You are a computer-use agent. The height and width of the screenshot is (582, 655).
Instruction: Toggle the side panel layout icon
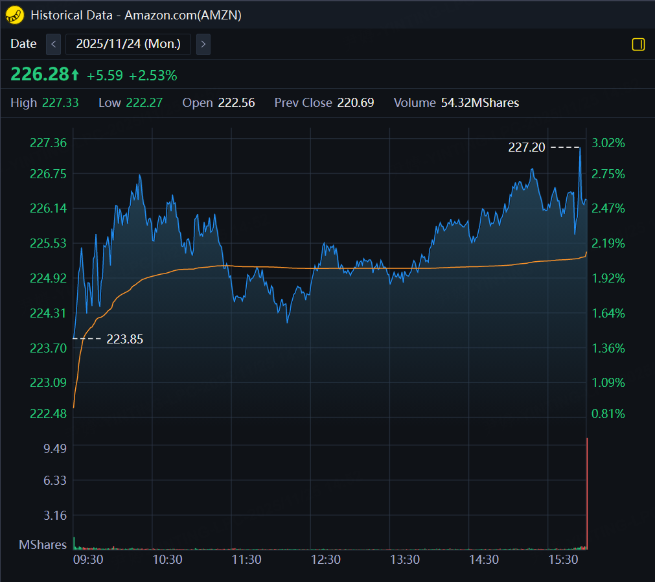pyautogui.click(x=638, y=44)
